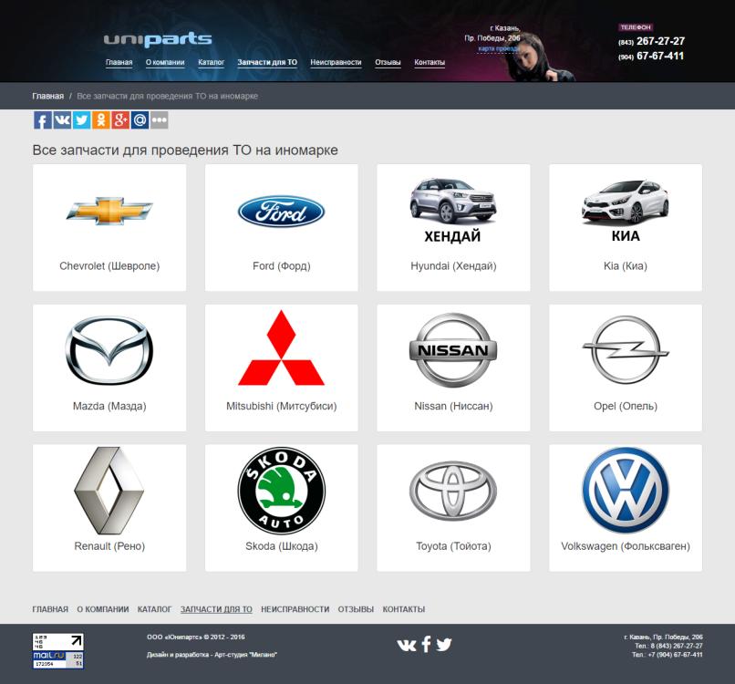Click the uniparts logo in header
Viewport: 735px width, 684px height.
pos(158,39)
